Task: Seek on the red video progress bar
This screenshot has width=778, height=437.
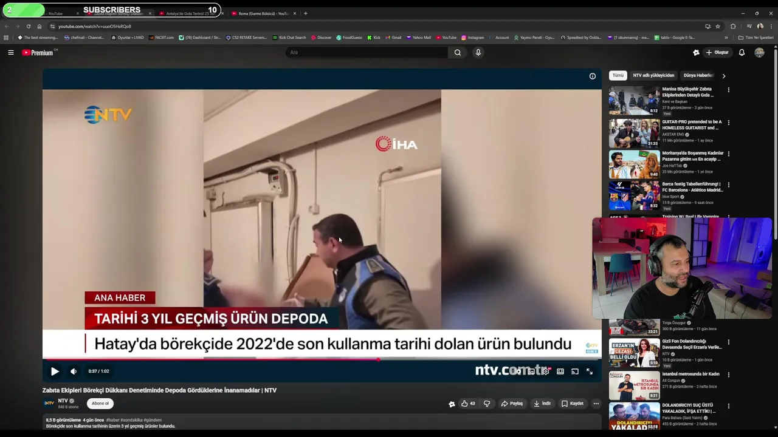Action: [x=322, y=359]
